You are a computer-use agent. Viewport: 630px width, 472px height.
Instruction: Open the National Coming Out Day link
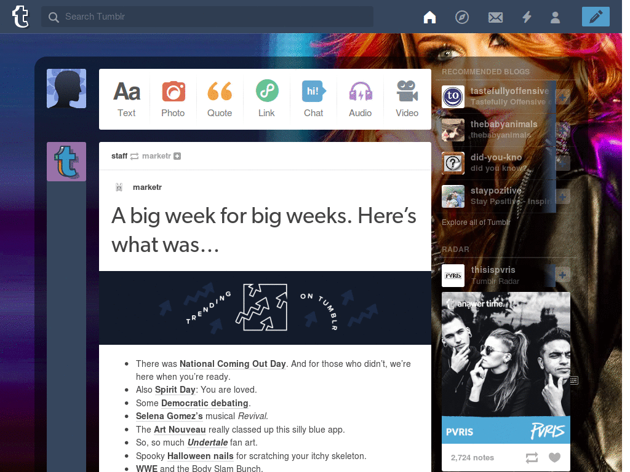tap(233, 364)
